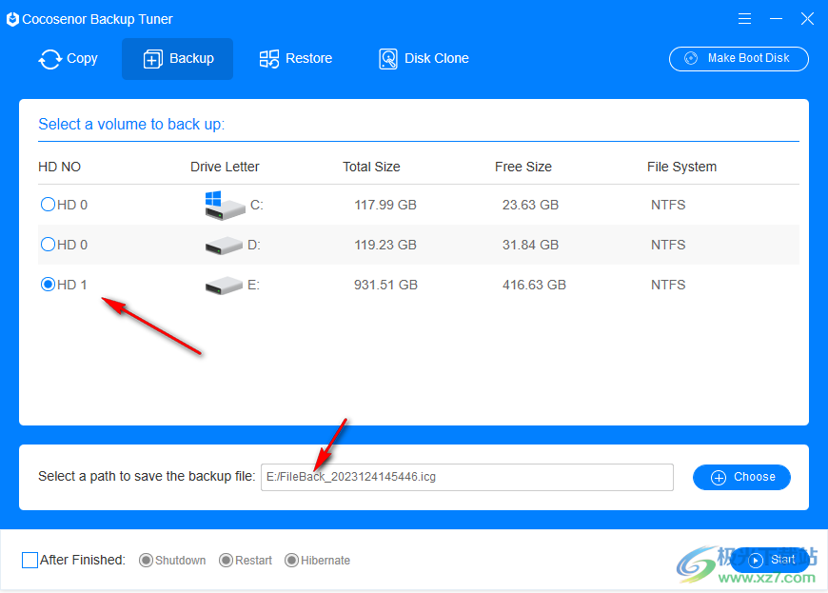
Task: Open the hamburger menu in title bar
Action: [x=744, y=19]
